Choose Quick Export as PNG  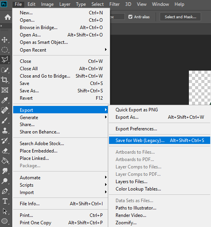[159, 110]
